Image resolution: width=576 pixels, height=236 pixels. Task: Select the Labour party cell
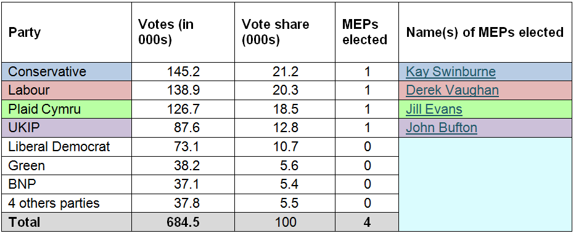[67, 90]
